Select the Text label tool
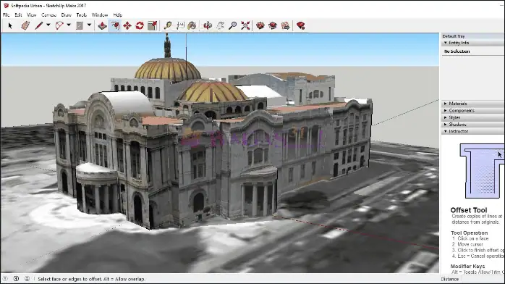Screen dimensions: 505x284 (x=180, y=25)
